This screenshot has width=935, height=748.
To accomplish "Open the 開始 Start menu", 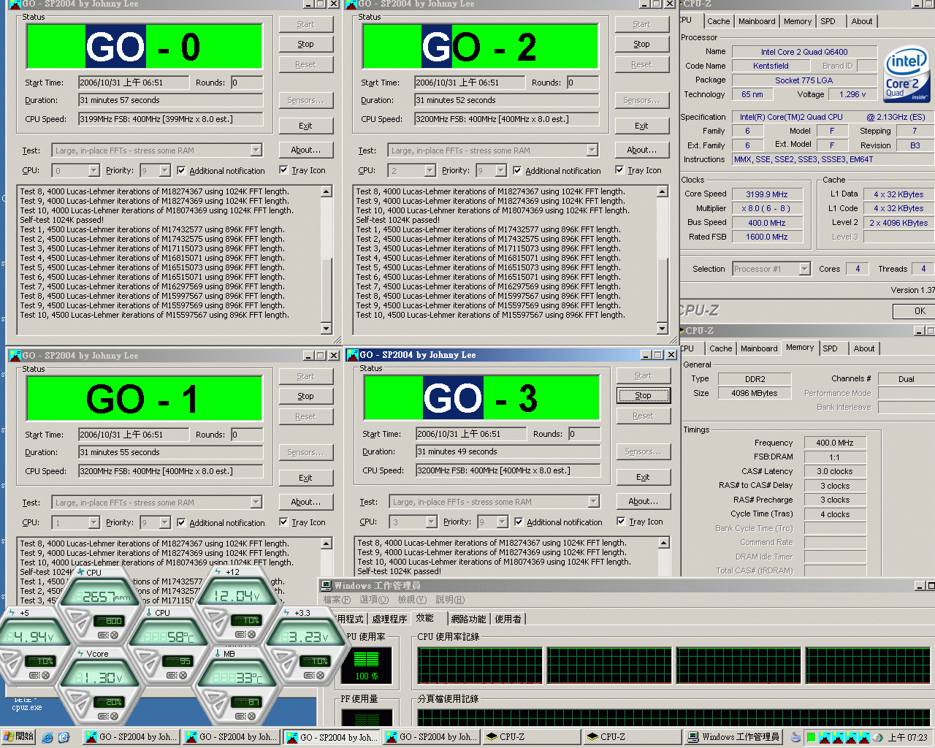I will [x=18, y=737].
